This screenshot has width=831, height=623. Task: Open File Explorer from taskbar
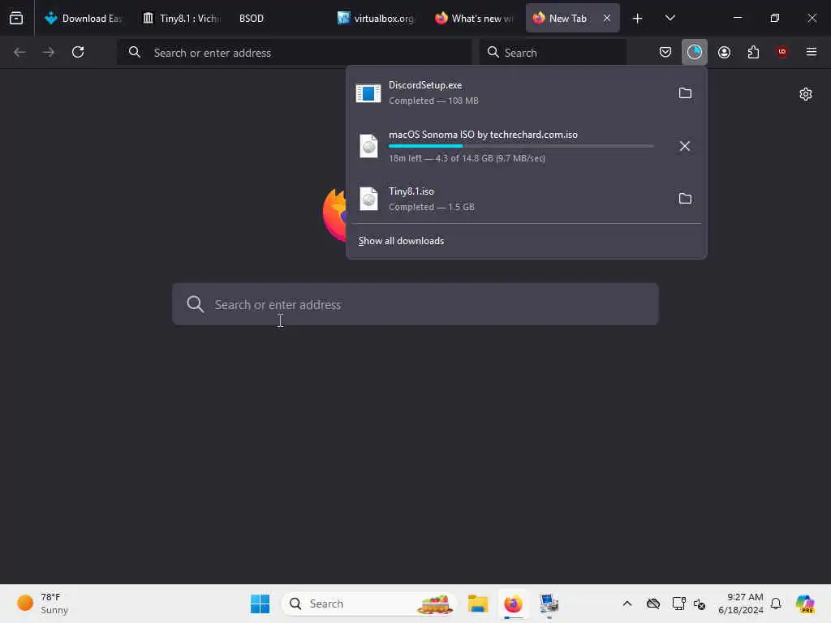tap(477, 604)
